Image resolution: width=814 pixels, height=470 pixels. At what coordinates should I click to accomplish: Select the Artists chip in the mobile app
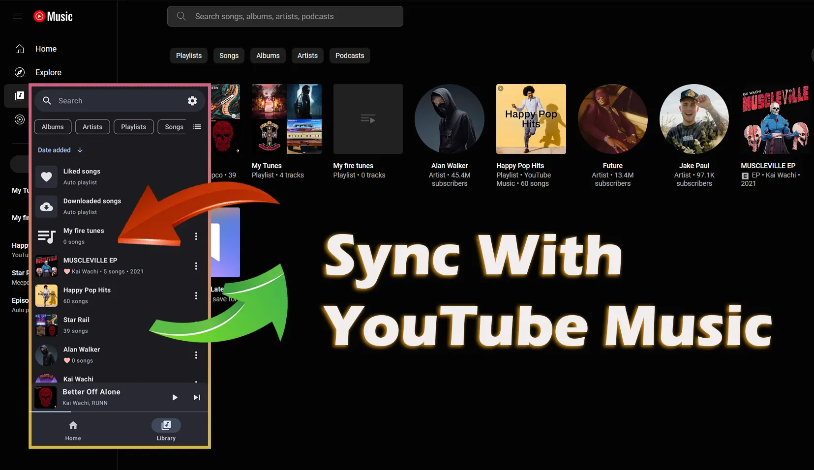[x=92, y=127]
